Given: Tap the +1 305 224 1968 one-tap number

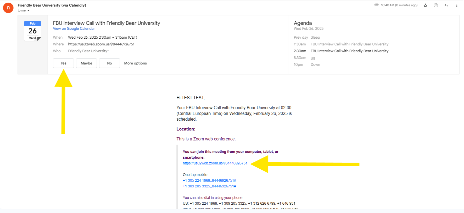Looking at the screenshot, I should point(209,180).
